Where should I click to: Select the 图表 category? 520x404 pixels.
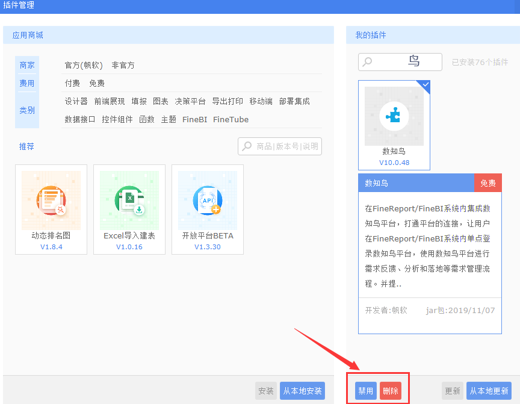[161, 101]
